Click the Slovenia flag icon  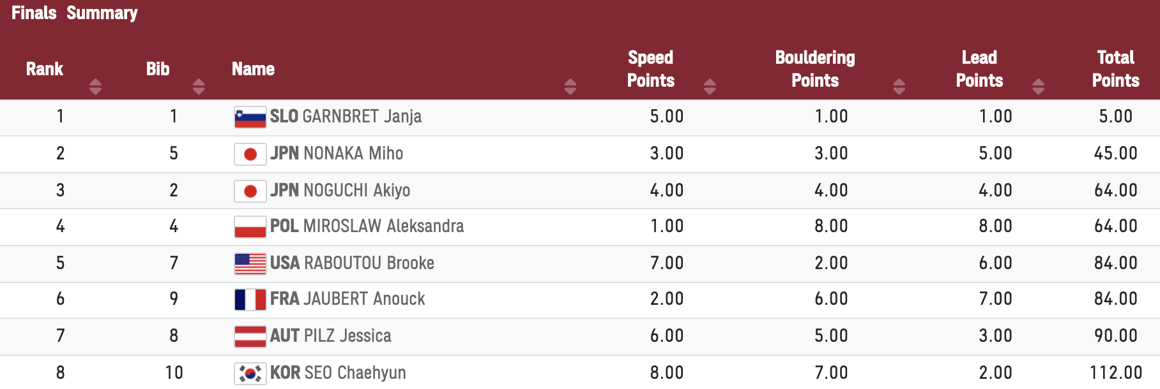point(250,117)
